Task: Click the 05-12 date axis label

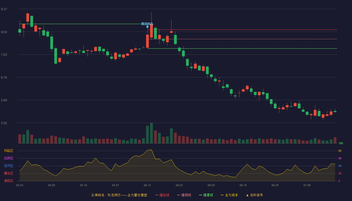Action: [x=147, y=185]
